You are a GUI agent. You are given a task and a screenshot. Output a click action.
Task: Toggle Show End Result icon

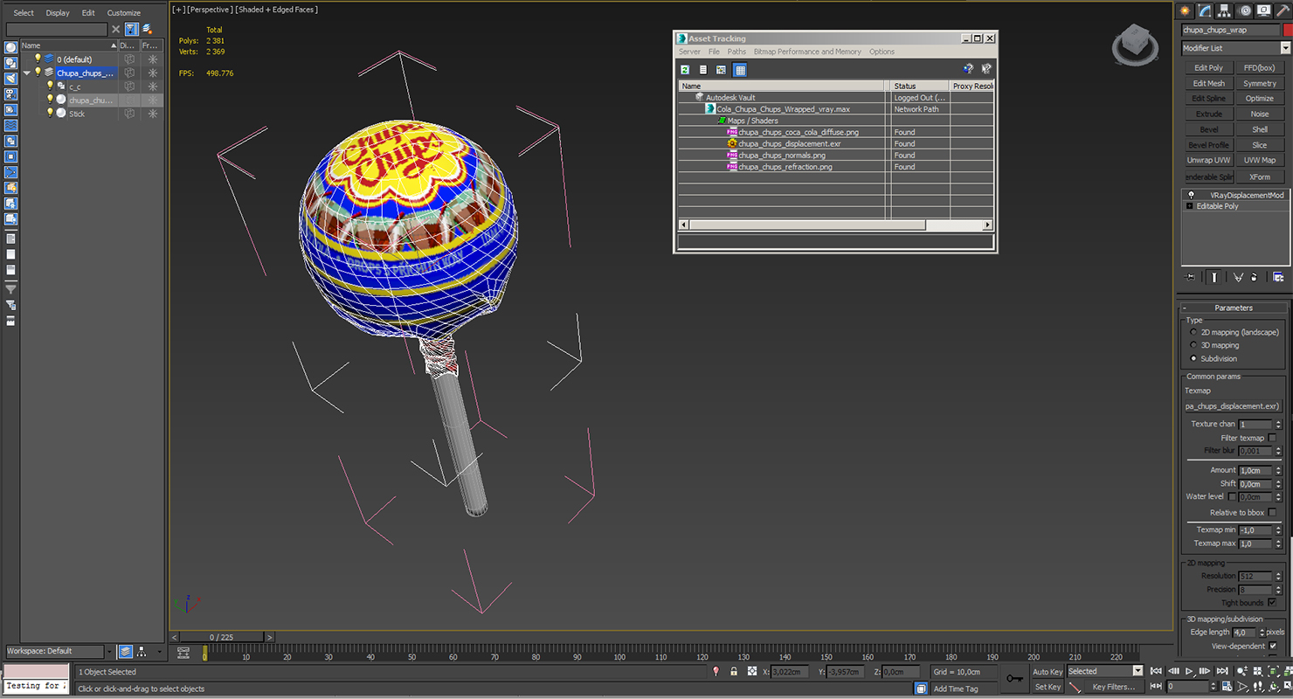click(x=1214, y=277)
